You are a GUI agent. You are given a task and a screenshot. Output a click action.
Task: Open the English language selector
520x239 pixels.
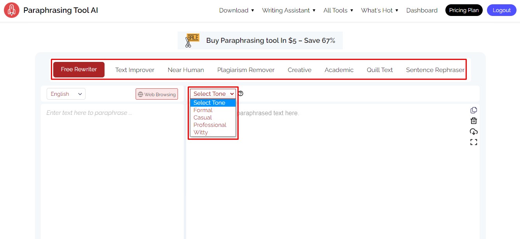tap(66, 94)
